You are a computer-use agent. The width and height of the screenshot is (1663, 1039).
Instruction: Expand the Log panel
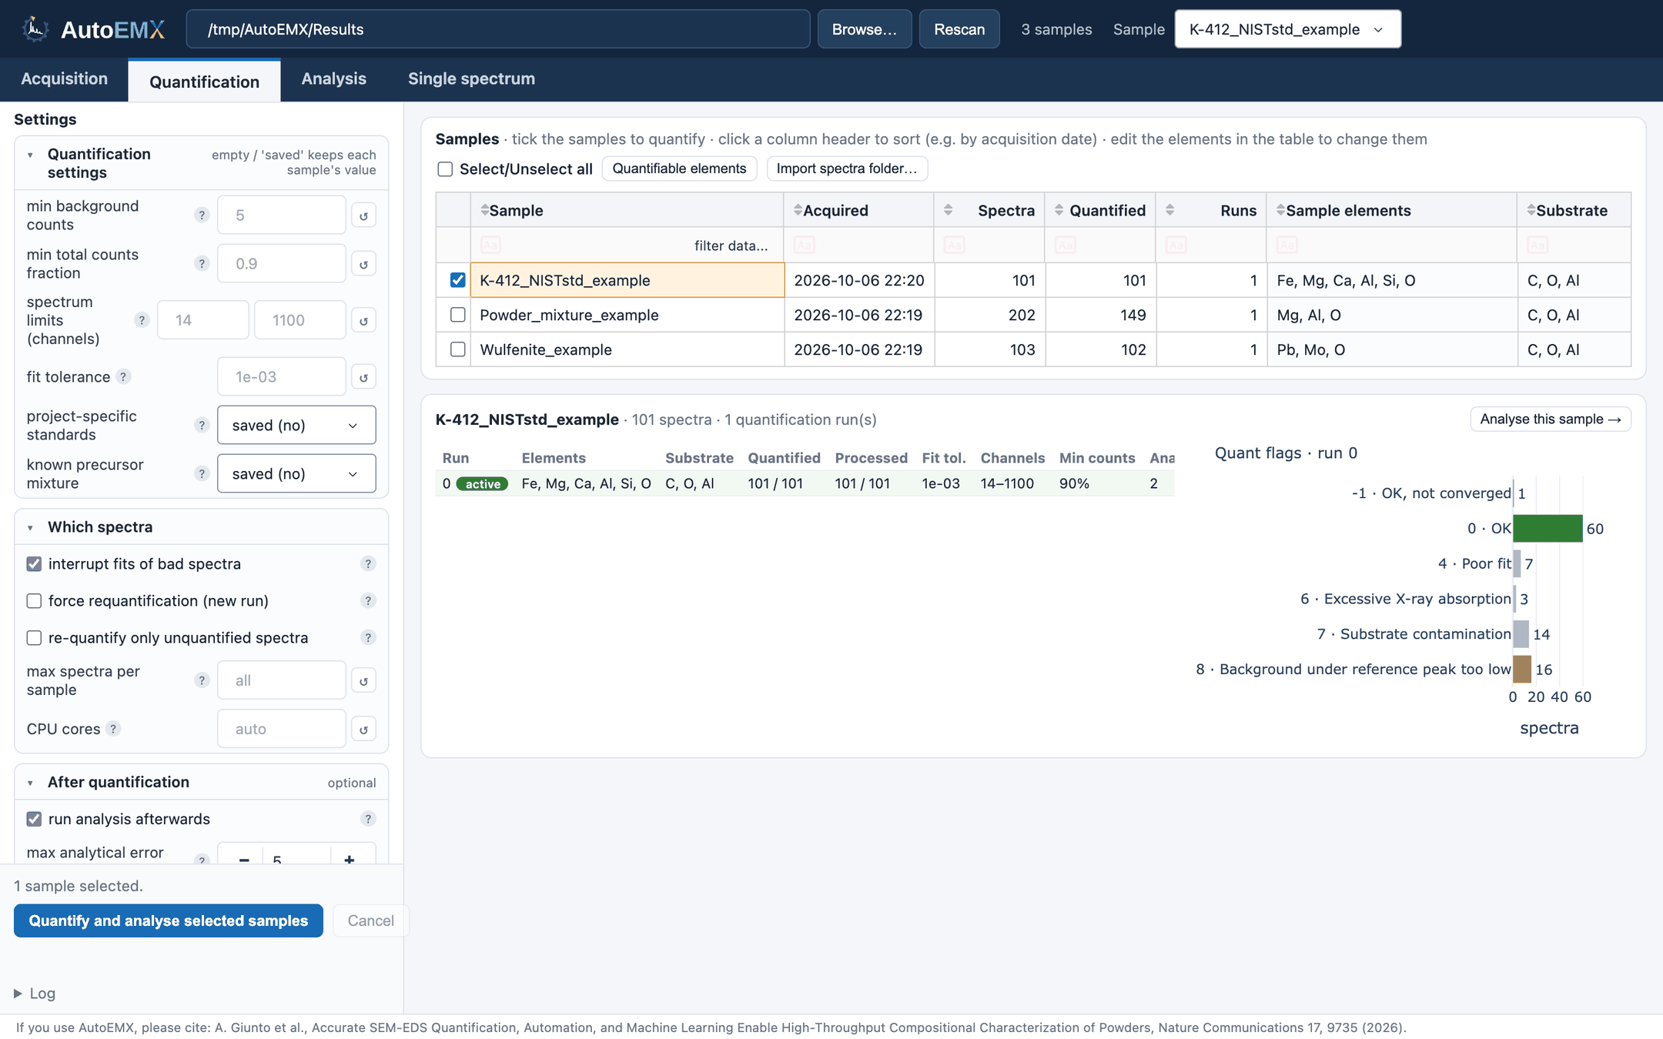click(x=35, y=994)
